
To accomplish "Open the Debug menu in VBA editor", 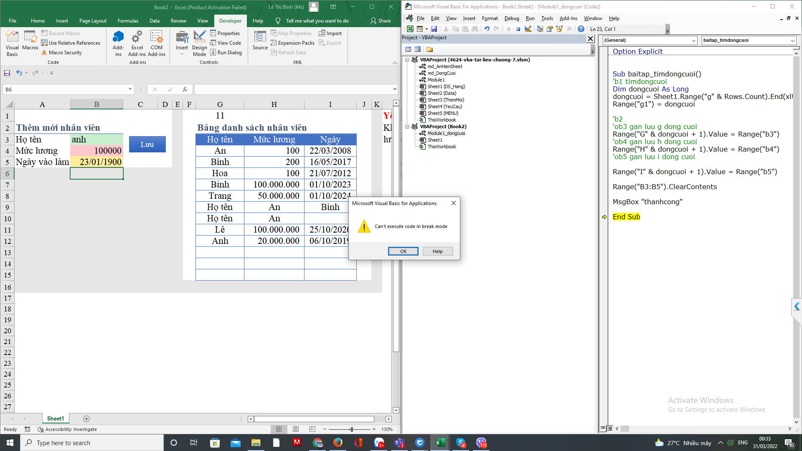I will pyautogui.click(x=511, y=18).
